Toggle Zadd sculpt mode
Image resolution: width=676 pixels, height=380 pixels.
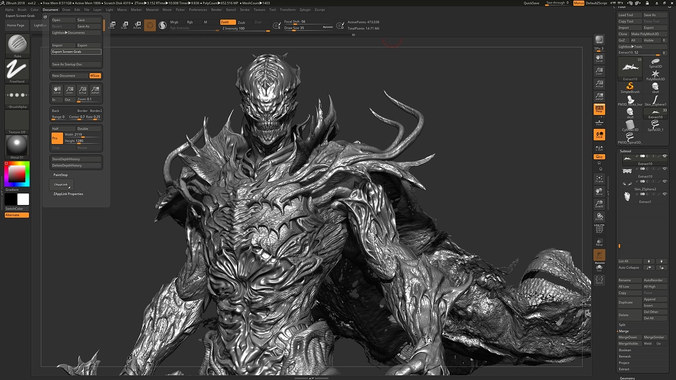click(x=228, y=22)
